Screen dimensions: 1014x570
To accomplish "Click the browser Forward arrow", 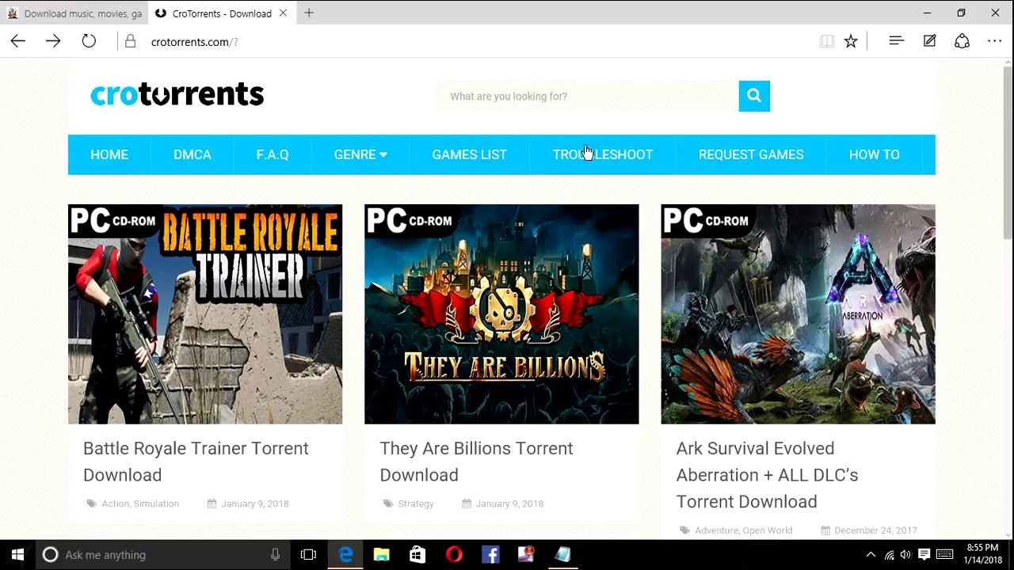I will 53,41.
